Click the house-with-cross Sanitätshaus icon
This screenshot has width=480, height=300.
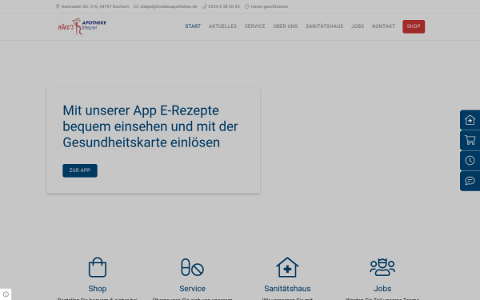coord(287,267)
